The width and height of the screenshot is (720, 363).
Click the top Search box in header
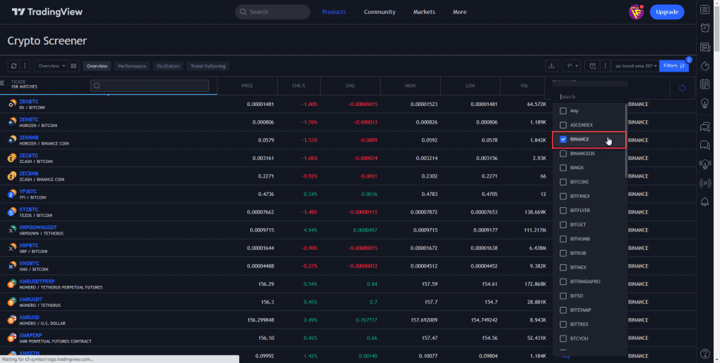(x=273, y=12)
